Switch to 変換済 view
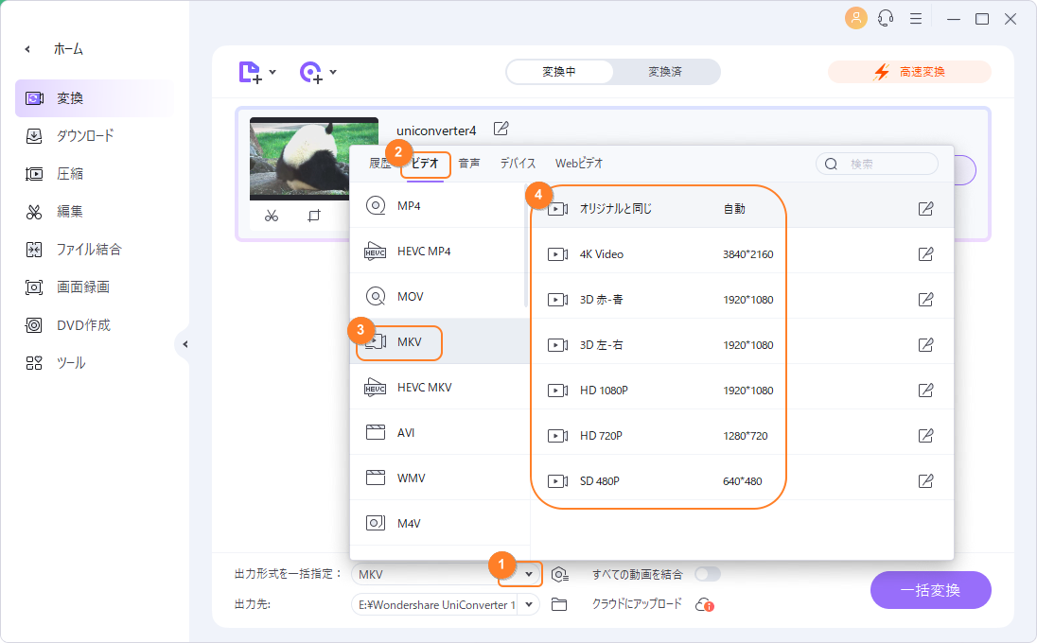This screenshot has width=1037, height=643. point(664,72)
